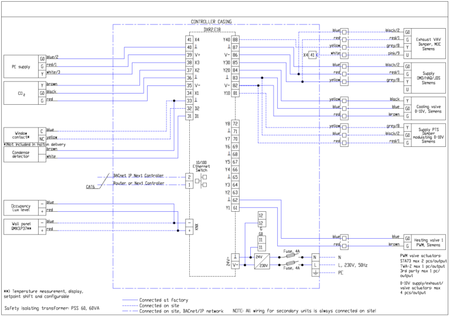Click the Wall panel QMX3.P37 block
The height and width of the screenshot is (316, 450).
click(21, 225)
